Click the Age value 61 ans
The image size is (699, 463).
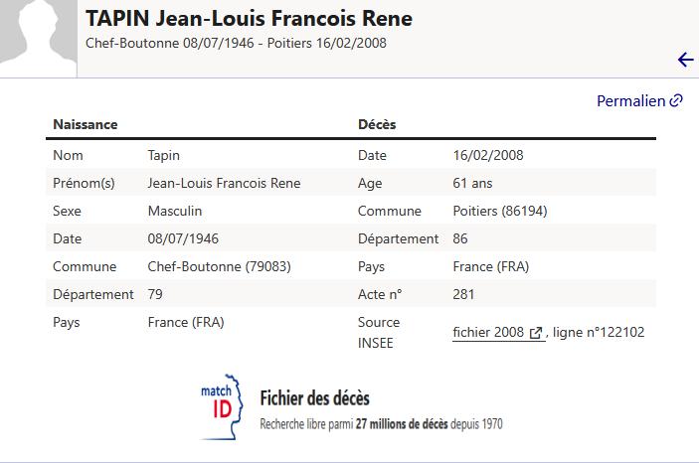pyautogui.click(x=472, y=183)
